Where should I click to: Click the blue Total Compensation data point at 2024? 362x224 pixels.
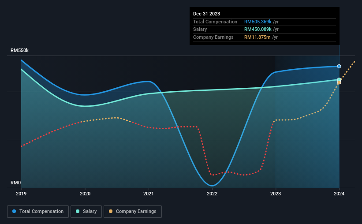tap(339, 66)
